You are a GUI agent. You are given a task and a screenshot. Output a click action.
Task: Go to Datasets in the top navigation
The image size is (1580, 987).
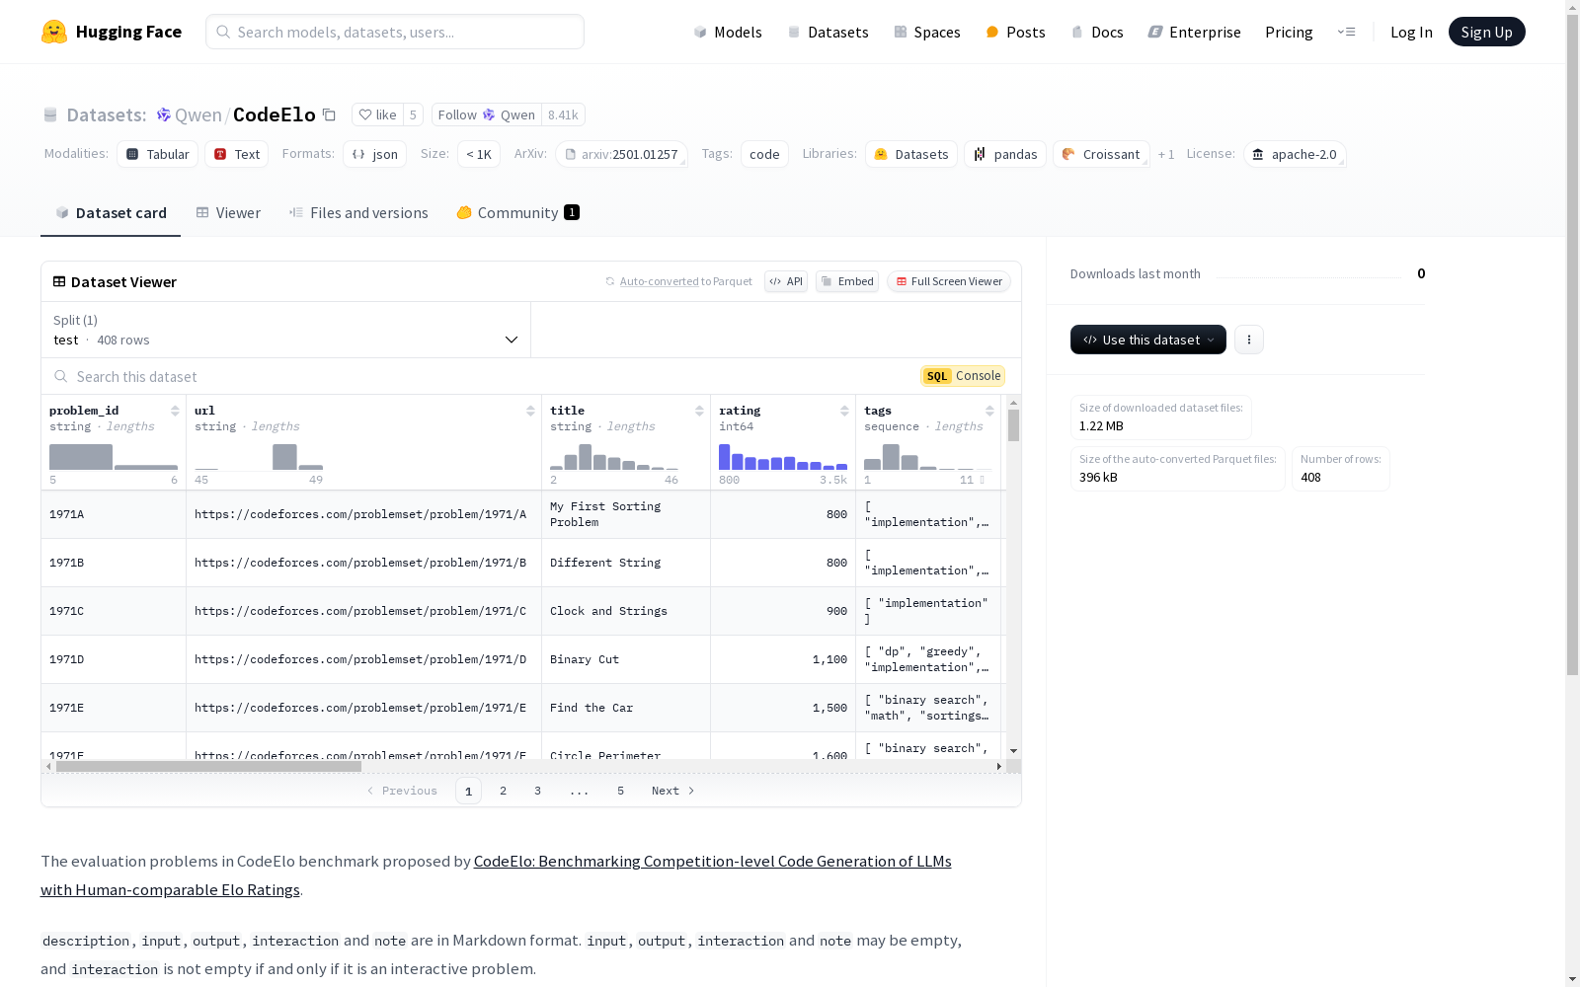click(x=828, y=32)
